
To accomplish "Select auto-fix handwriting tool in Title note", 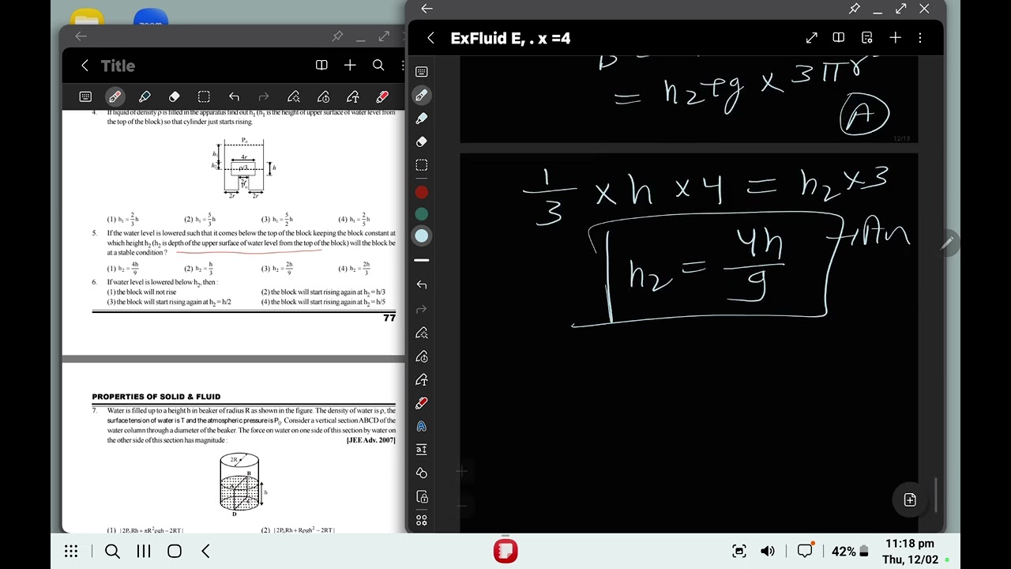I will tap(294, 96).
